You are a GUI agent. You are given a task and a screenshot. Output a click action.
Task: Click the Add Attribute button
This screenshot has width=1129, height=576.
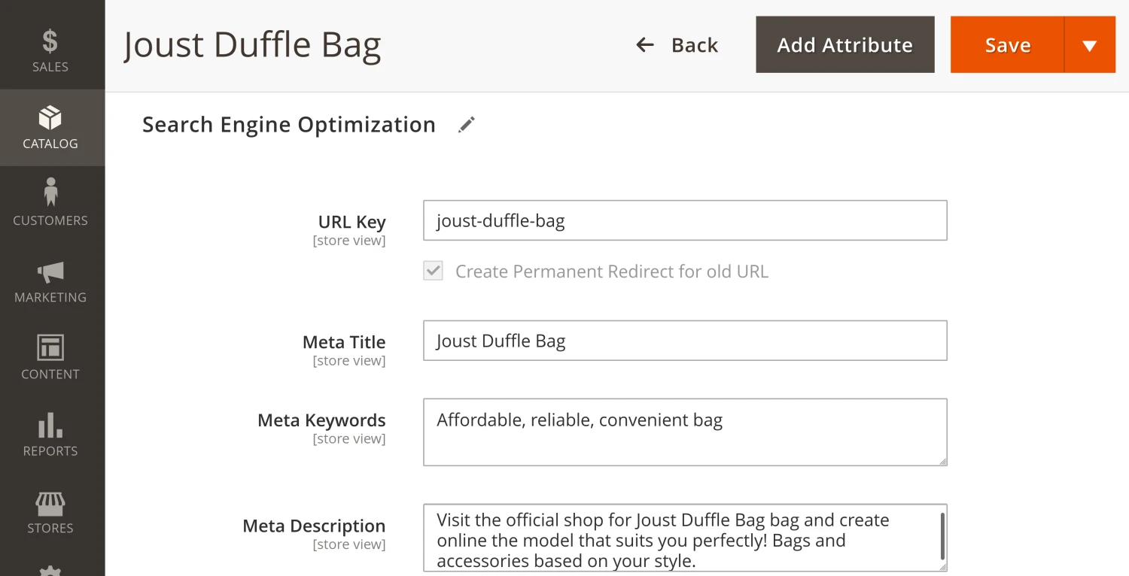coord(844,45)
